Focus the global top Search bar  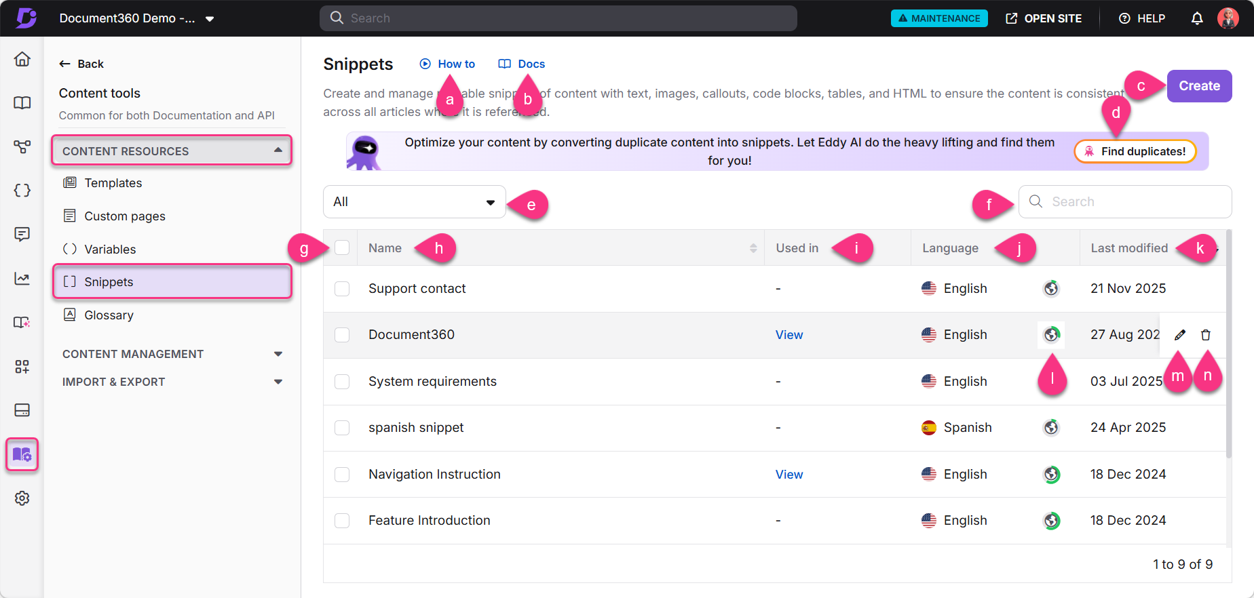coord(558,18)
